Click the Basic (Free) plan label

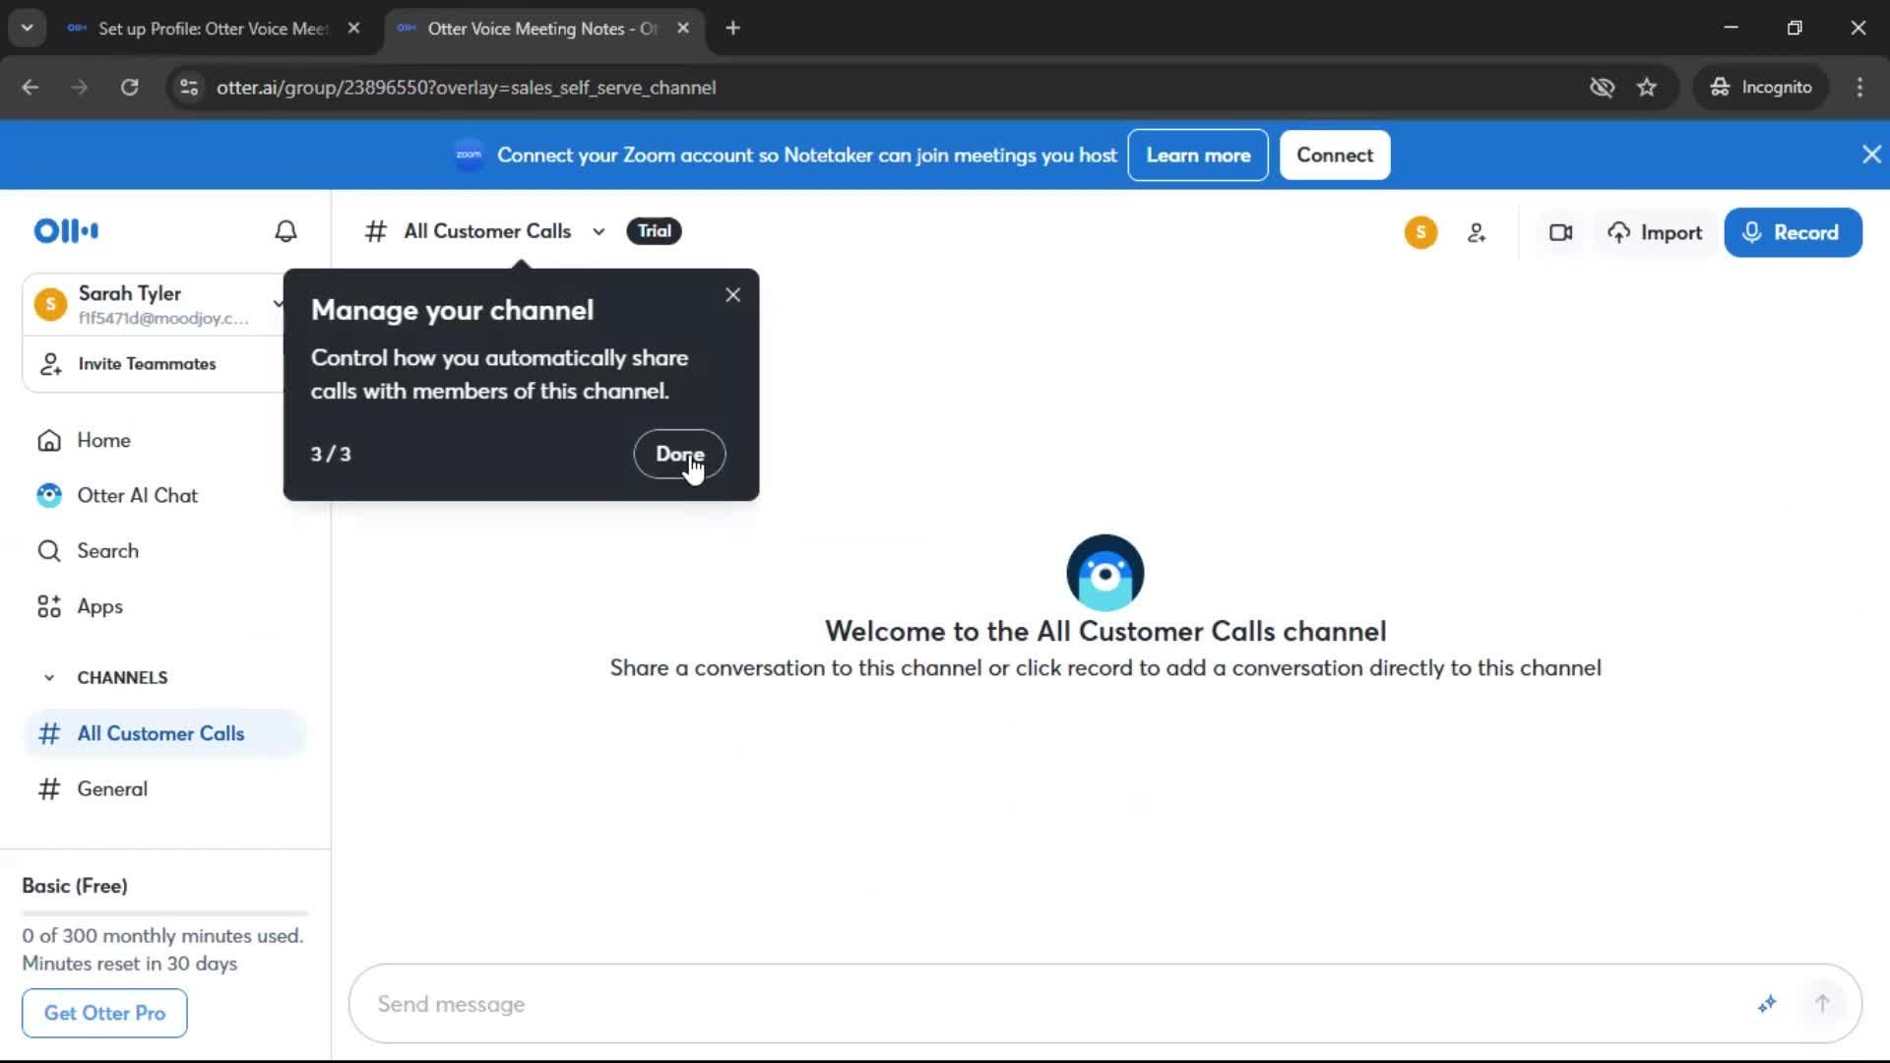[x=75, y=886]
